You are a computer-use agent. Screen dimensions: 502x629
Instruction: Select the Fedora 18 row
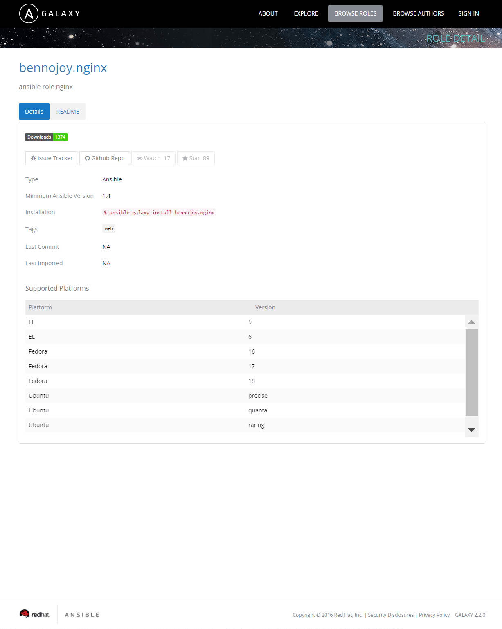click(245, 381)
